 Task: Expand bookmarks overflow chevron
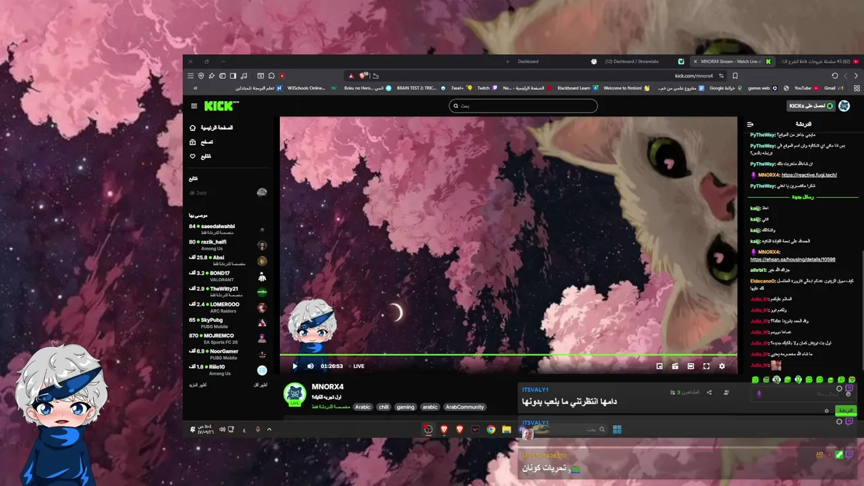(x=195, y=88)
